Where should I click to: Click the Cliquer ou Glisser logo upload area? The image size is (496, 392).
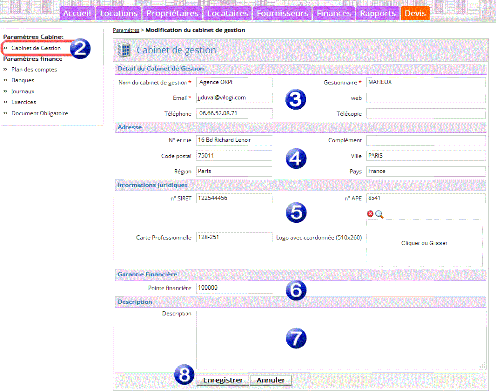click(424, 243)
